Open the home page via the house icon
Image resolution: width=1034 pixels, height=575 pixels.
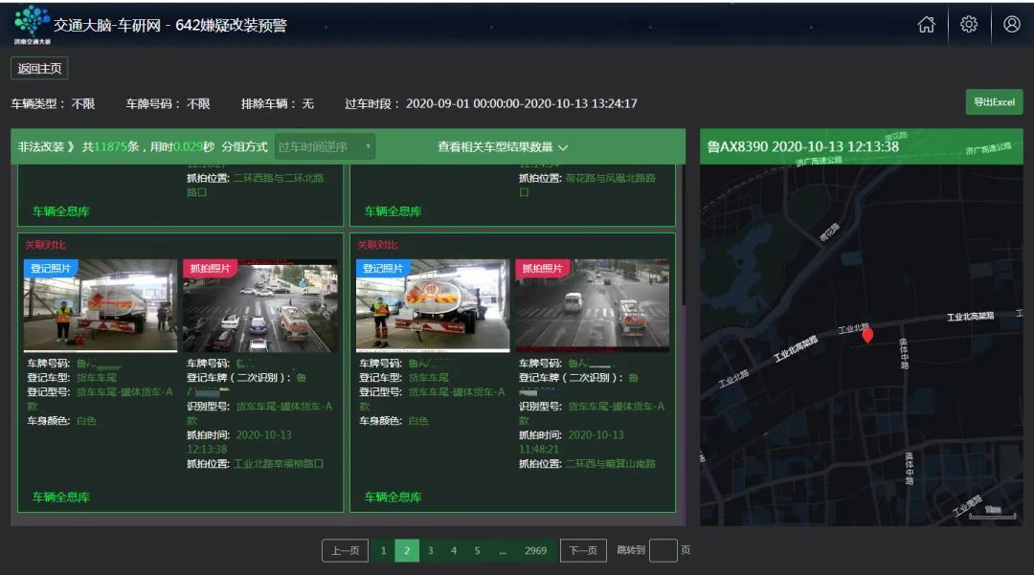926,25
